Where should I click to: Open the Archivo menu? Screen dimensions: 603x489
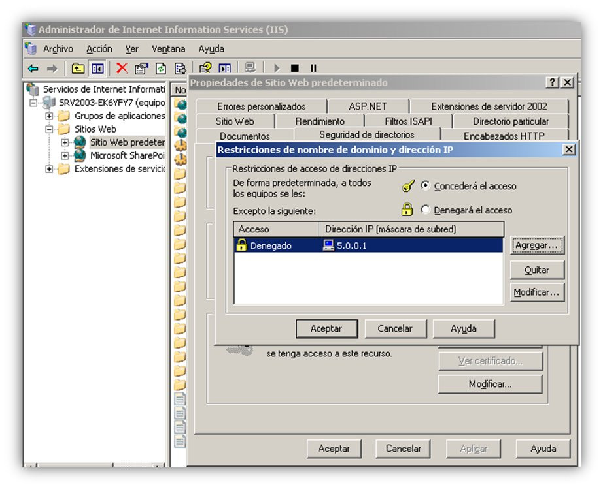tap(58, 49)
